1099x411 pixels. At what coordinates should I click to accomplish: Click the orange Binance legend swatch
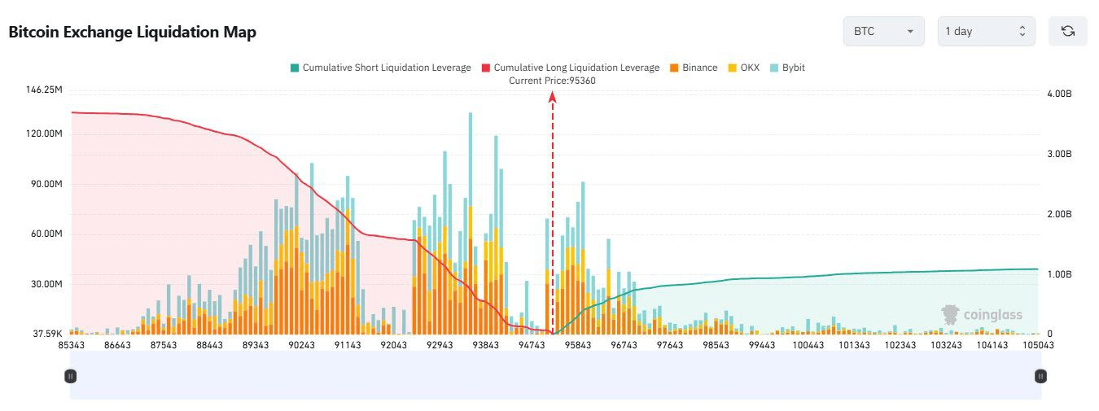coord(675,68)
